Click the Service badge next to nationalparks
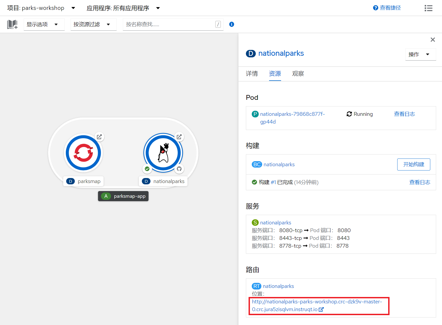 pos(255,222)
